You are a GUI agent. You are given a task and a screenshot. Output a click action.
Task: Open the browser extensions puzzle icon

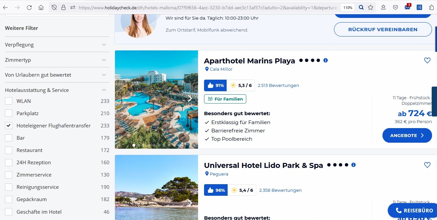pyautogui.click(x=431, y=7)
